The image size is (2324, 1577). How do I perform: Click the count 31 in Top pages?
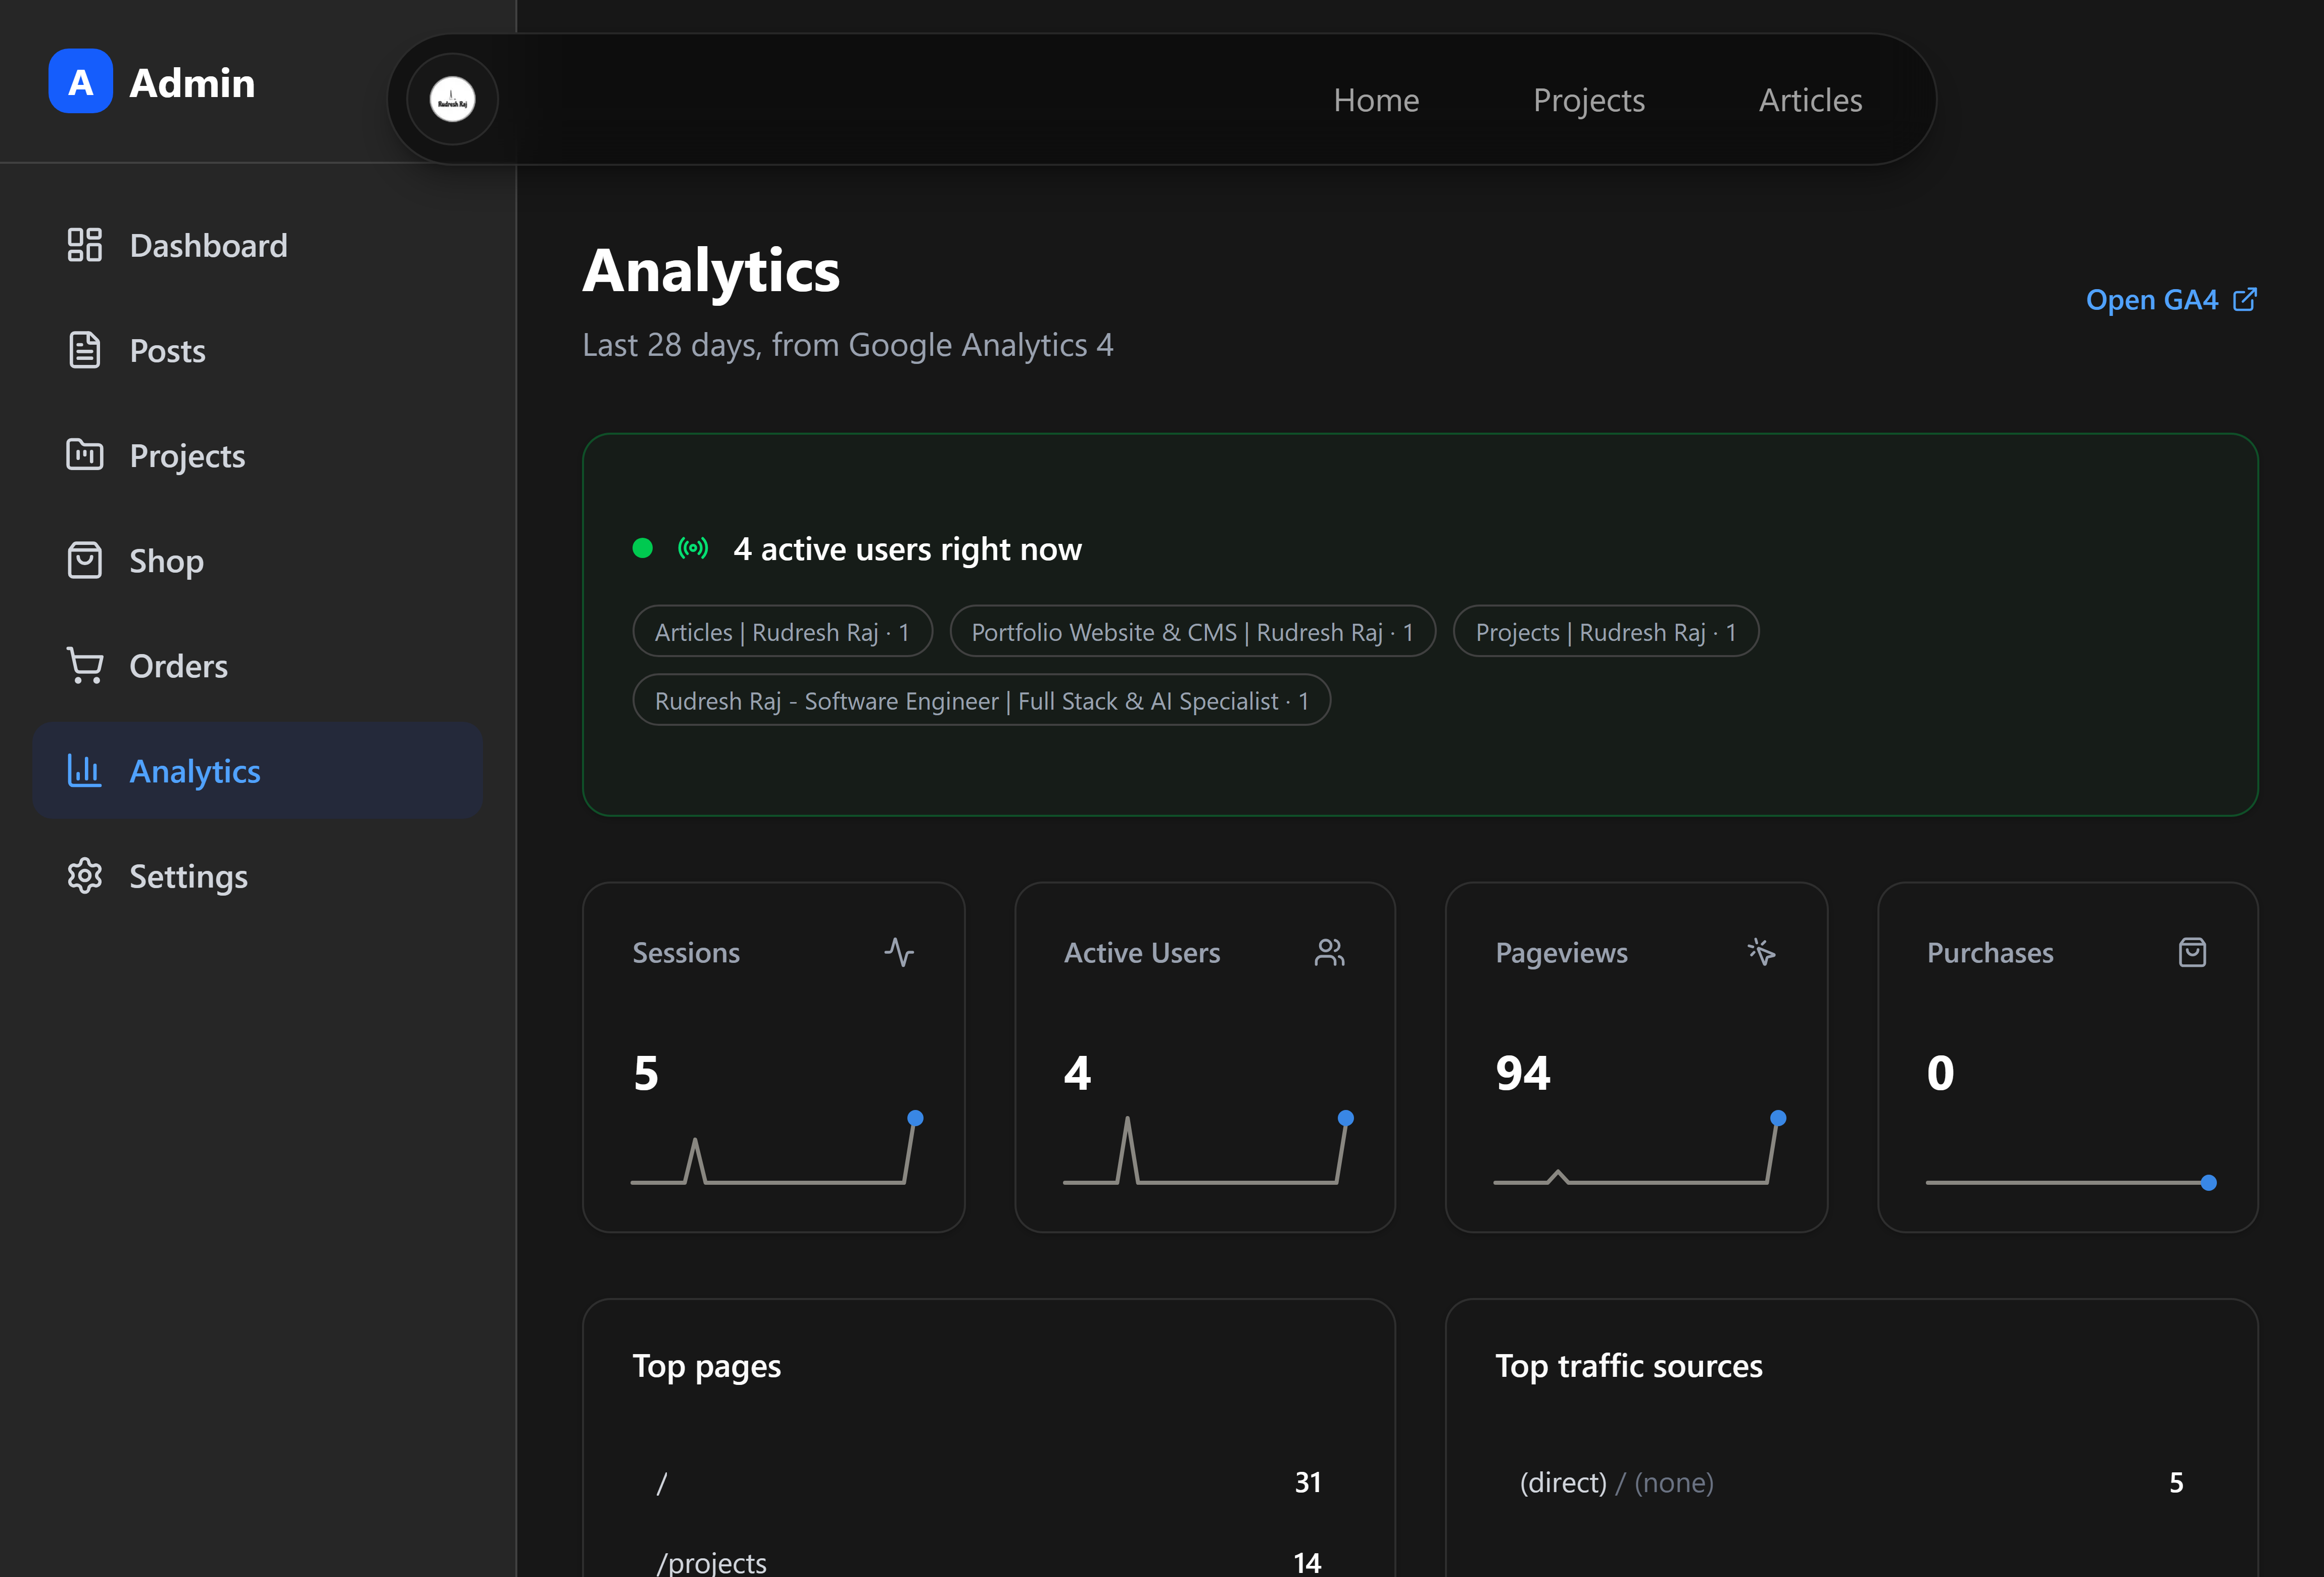[x=1307, y=1482]
